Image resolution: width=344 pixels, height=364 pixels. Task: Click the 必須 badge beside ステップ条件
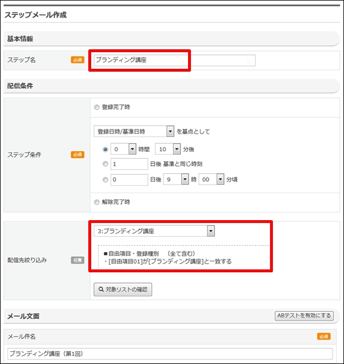pos(77,155)
